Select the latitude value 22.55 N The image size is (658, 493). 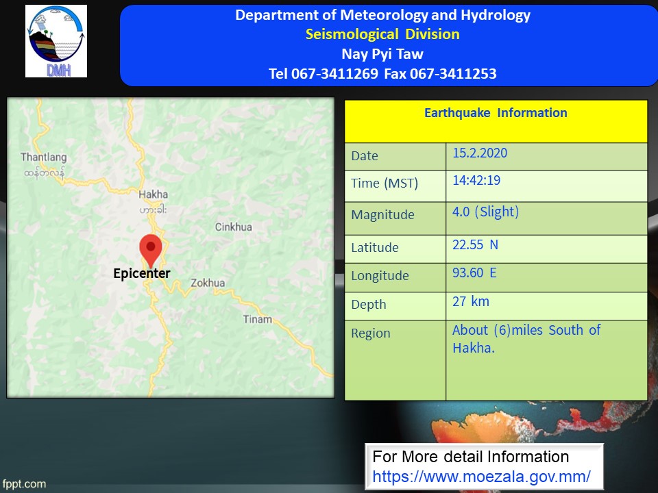(475, 245)
